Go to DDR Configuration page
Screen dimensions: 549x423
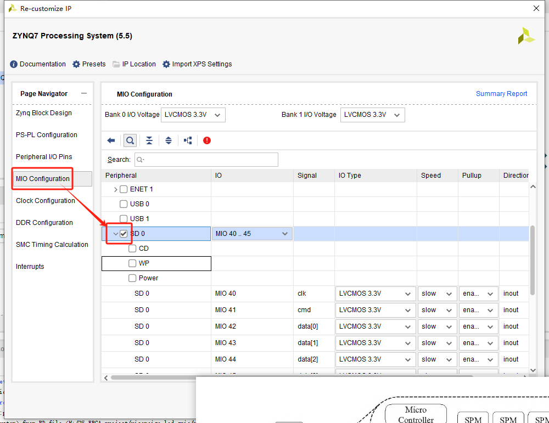pos(44,223)
